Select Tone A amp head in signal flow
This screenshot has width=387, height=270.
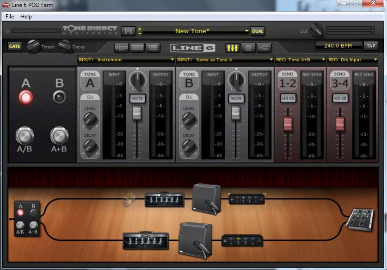165,199
